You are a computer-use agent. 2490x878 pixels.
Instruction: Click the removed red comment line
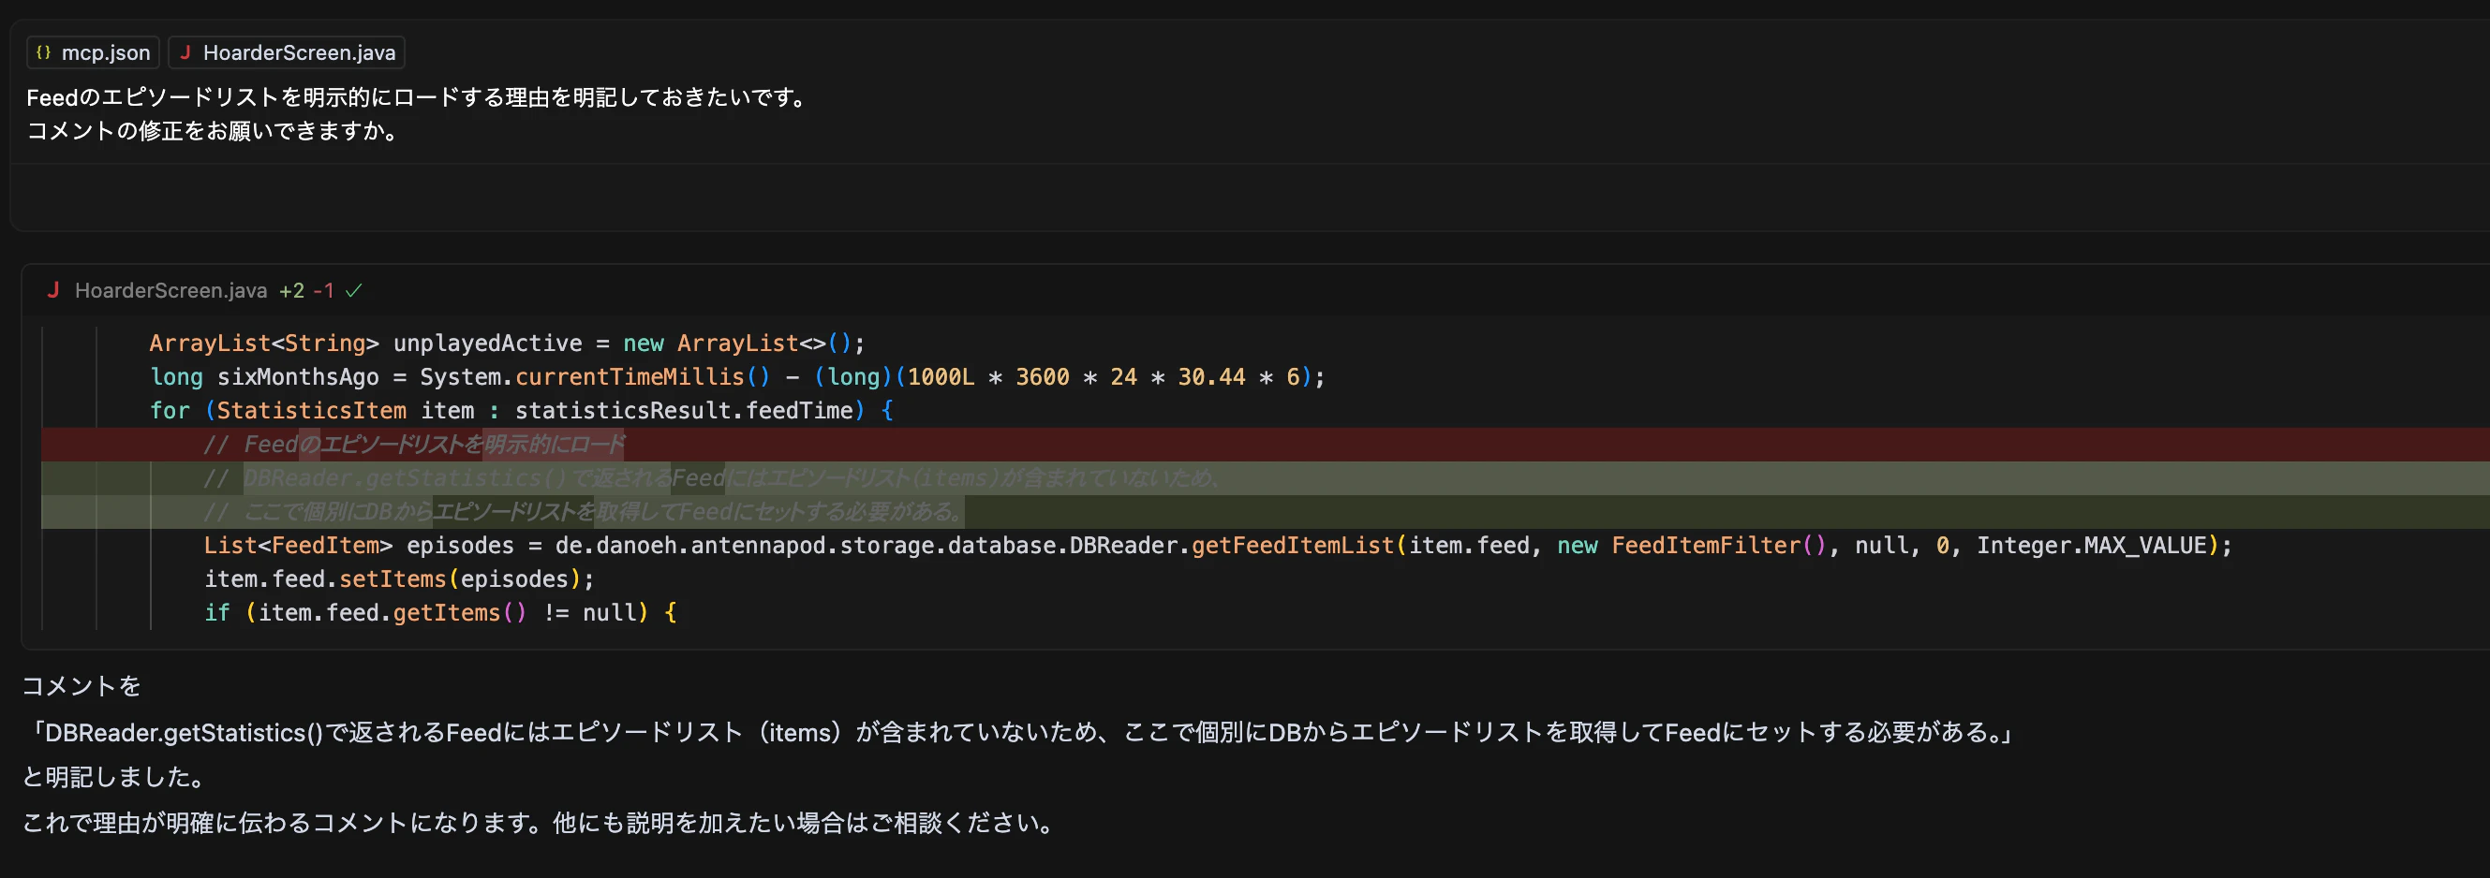pyautogui.click(x=1266, y=445)
